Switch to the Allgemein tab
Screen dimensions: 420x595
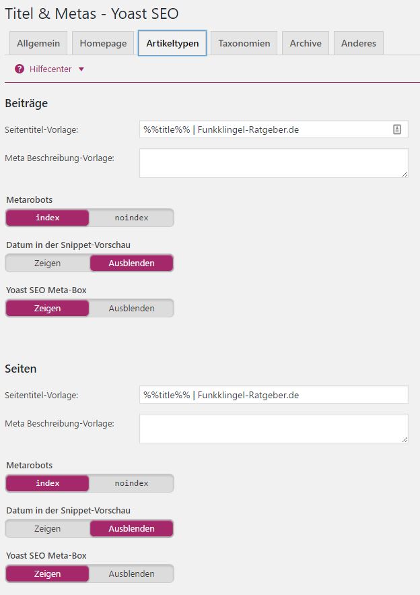[38, 43]
